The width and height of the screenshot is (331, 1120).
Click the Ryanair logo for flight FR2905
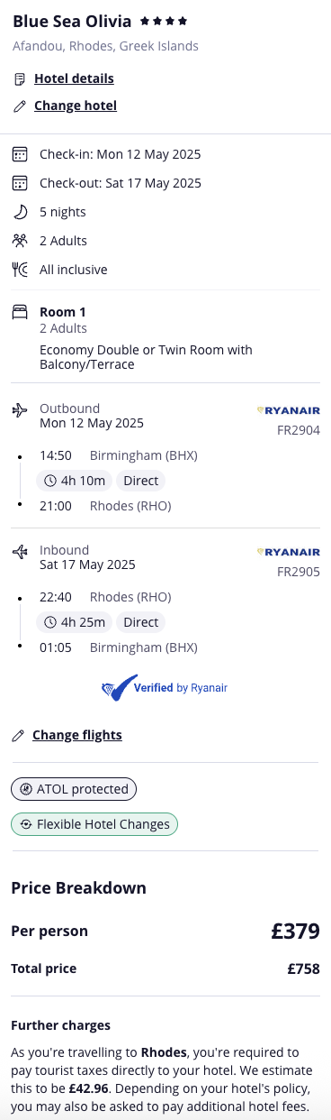click(x=288, y=552)
